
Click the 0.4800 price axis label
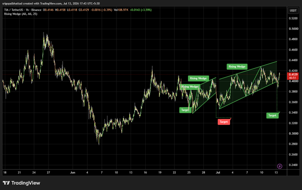point(293,39)
